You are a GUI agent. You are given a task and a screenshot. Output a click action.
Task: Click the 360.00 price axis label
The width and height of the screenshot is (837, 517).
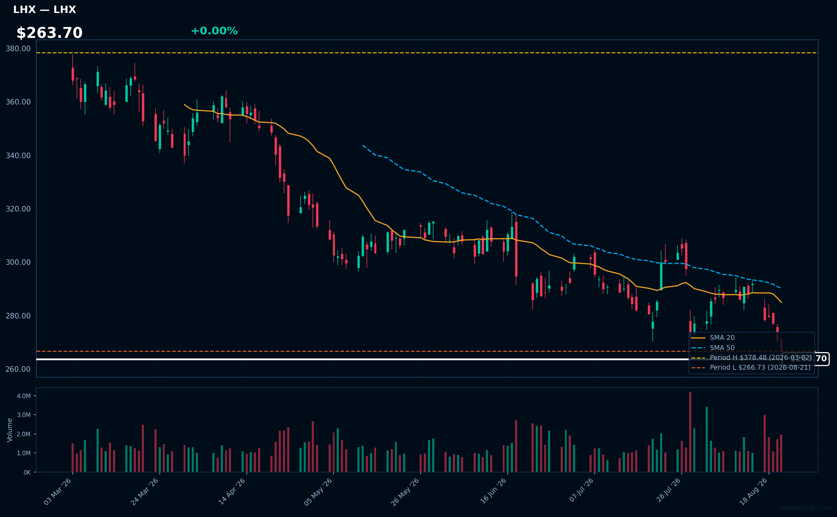pyautogui.click(x=18, y=102)
